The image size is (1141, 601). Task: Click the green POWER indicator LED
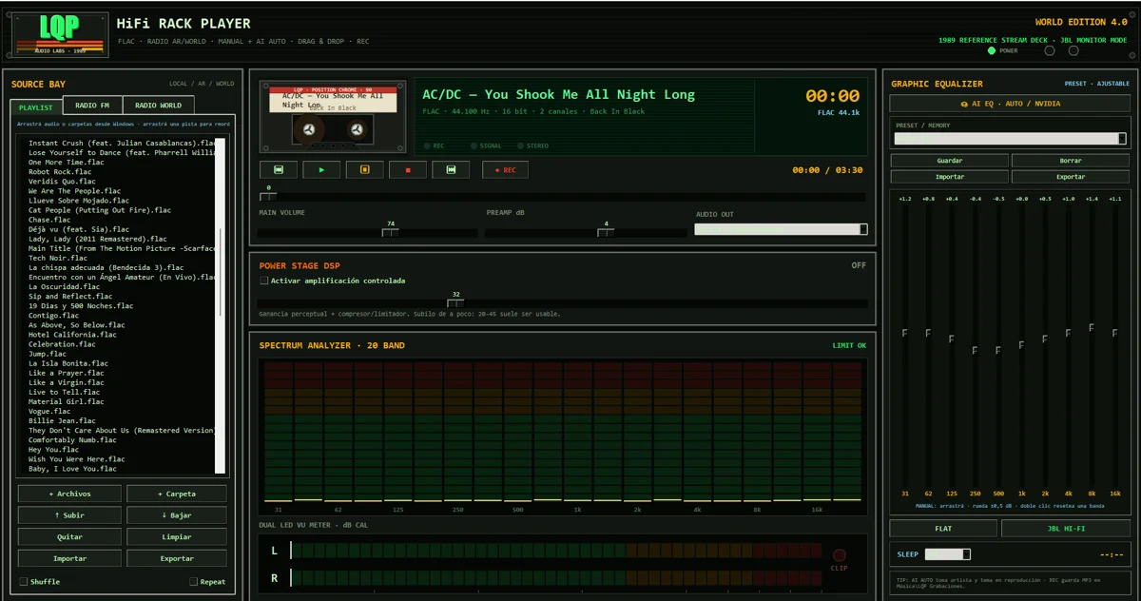click(x=992, y=50)
